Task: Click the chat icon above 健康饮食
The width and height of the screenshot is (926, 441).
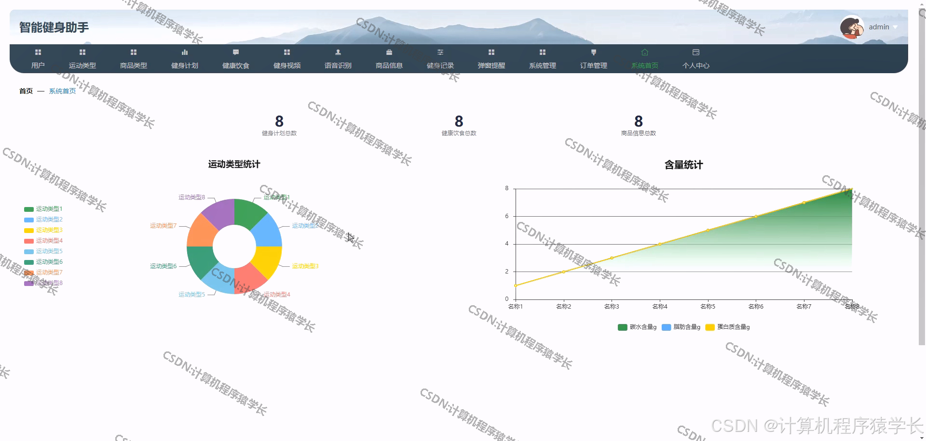Action: [236, 52]
